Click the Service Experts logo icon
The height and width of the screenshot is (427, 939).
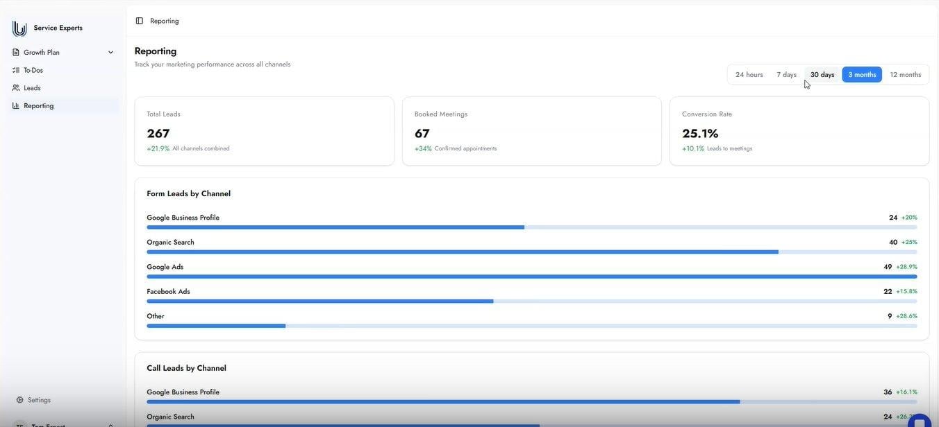(19, 28)
